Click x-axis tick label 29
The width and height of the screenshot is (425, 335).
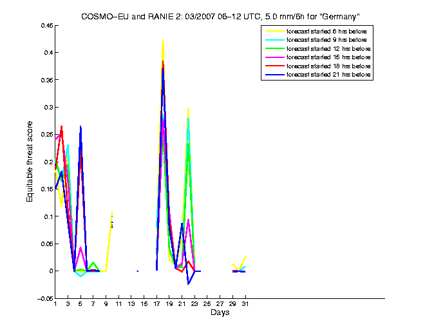click(x=232, y=304)
